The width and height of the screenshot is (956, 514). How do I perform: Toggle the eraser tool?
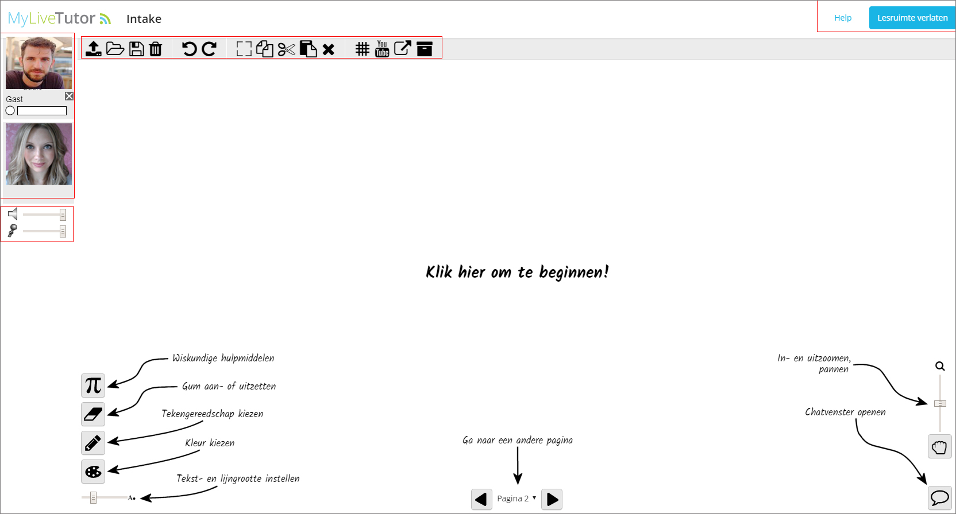(93, 414)
